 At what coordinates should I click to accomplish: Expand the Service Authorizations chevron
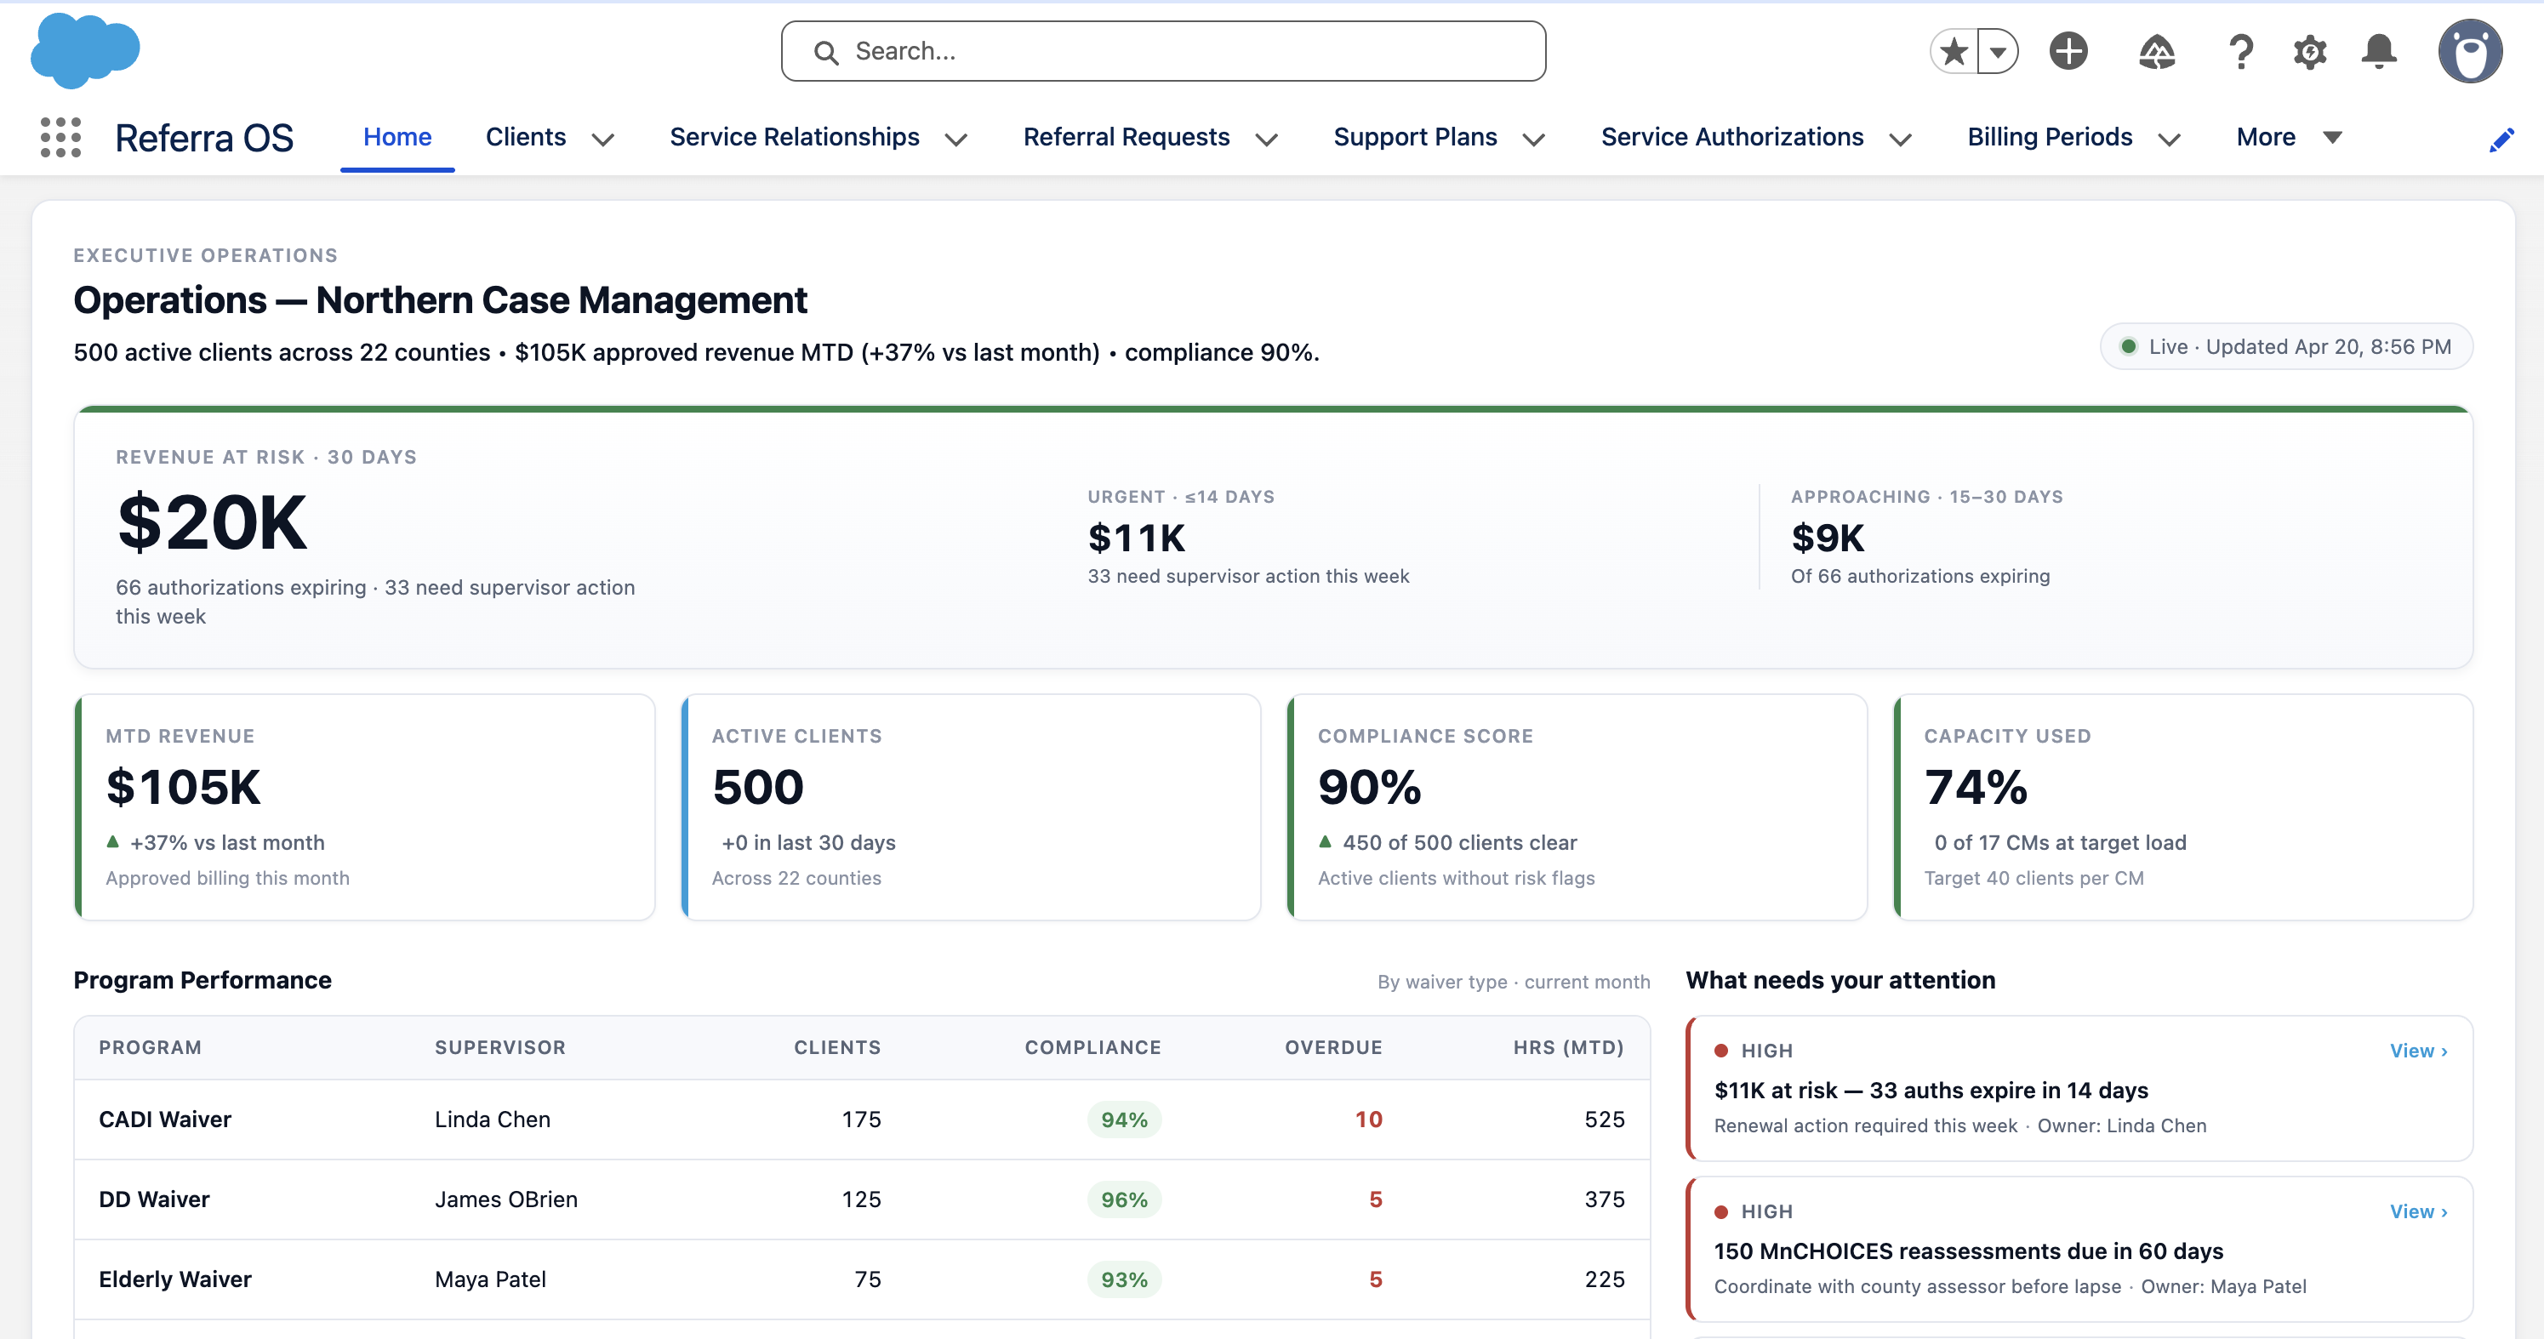coord(1901,140)
